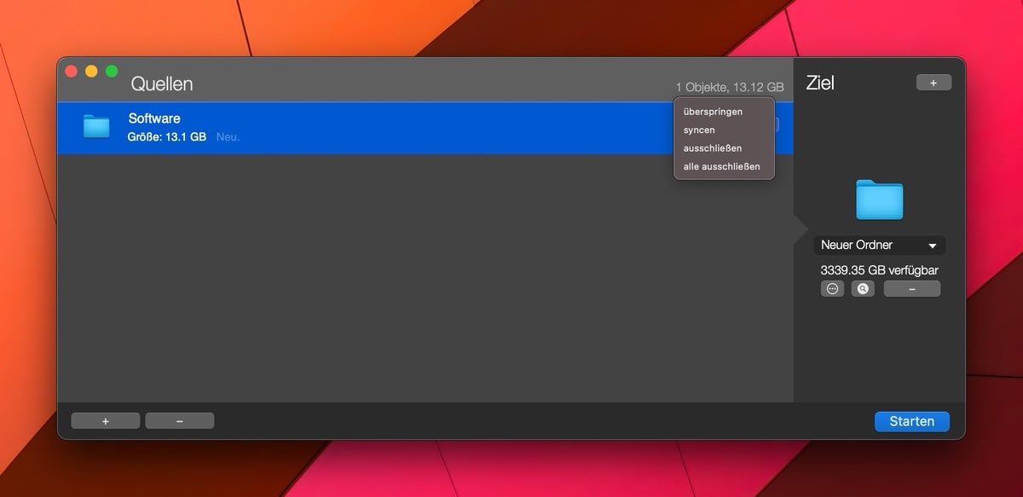Click the Software folder icon in sources
This screenshot has width=1023, height=497.
(x=96, y=127)
